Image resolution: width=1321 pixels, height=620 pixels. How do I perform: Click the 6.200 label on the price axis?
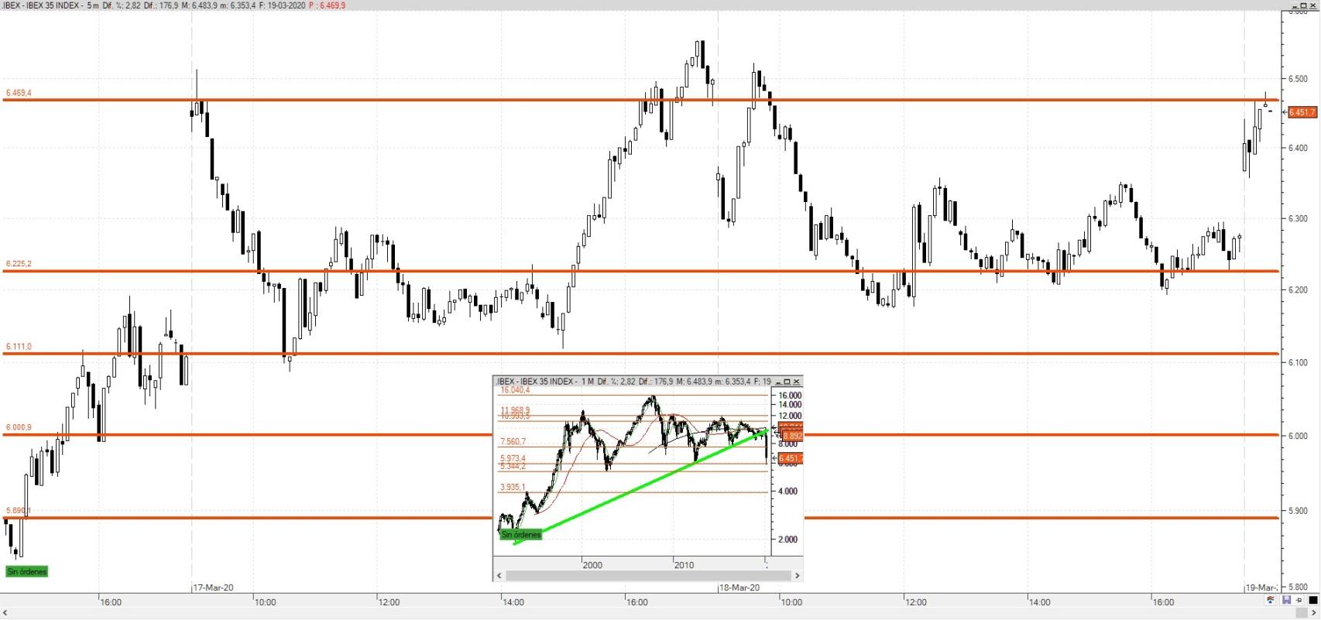(x=1298, y=290)
